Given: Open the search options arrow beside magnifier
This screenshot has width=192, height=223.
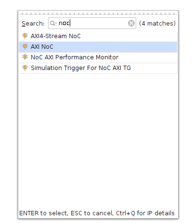Looking at the screenshot, I should coord(56,24).
